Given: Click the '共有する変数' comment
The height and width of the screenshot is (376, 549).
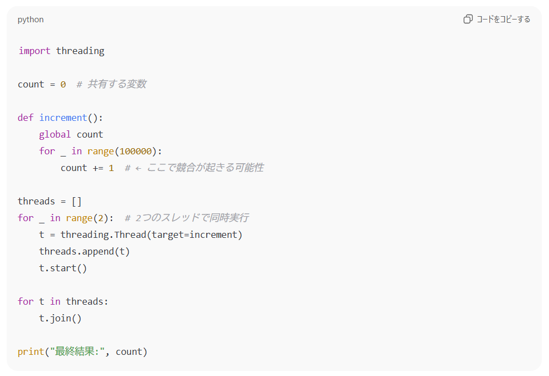Looking at the screenshot, I should pos(116,84).
